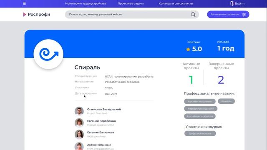The height and width of the screenshot is (150, 267).
Task: Open Проектные задачи menu item
Action: (131, 3)
